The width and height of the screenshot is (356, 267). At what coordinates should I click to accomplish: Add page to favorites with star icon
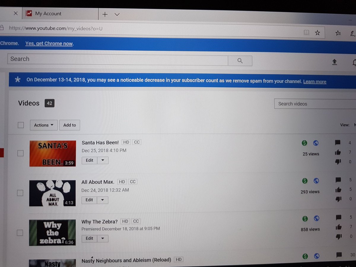click(317, 33)
